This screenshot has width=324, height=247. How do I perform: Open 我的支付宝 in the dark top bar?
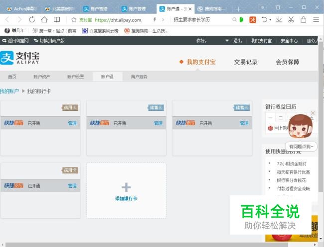point(261,41)
